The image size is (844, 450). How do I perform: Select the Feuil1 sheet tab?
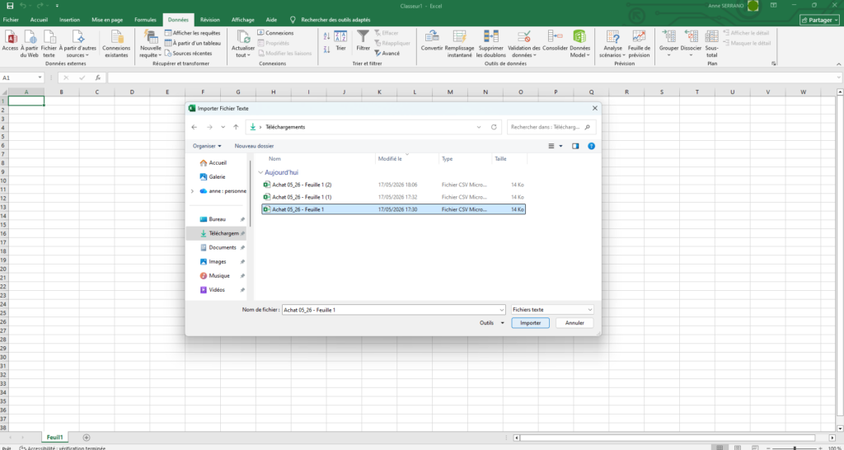click(54, 438)
